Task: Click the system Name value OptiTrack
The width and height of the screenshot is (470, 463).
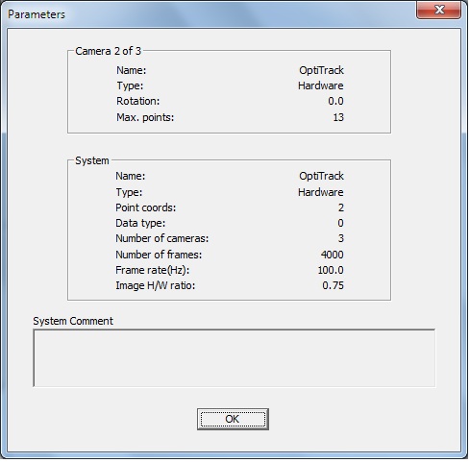Action: click(x=321, y=176)
